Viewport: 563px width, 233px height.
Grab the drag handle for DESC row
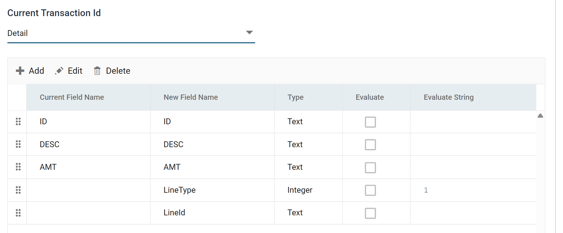pos(18,144)
